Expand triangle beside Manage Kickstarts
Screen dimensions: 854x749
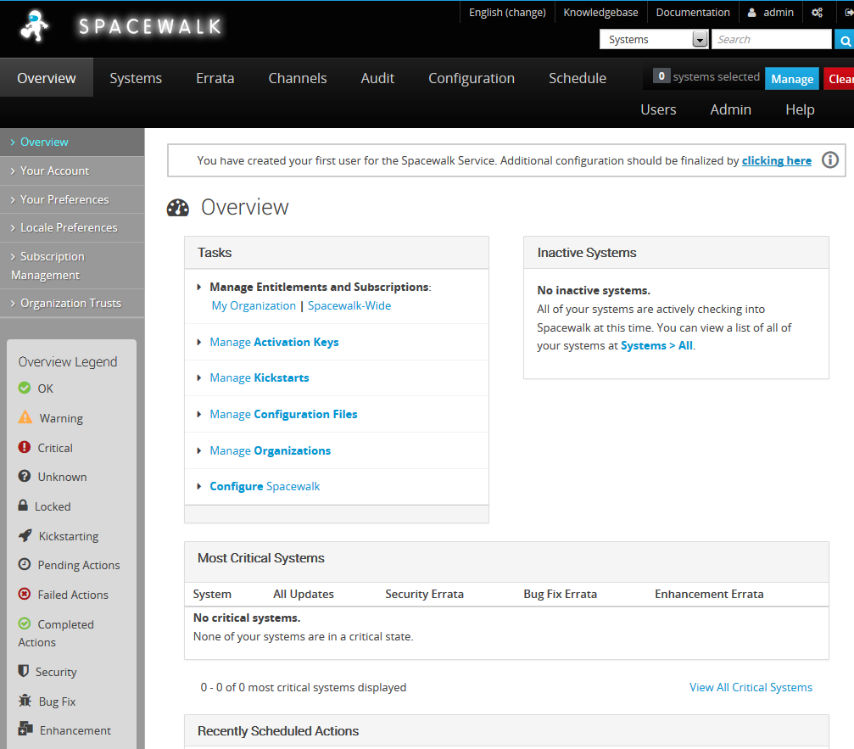coord(199,378)
